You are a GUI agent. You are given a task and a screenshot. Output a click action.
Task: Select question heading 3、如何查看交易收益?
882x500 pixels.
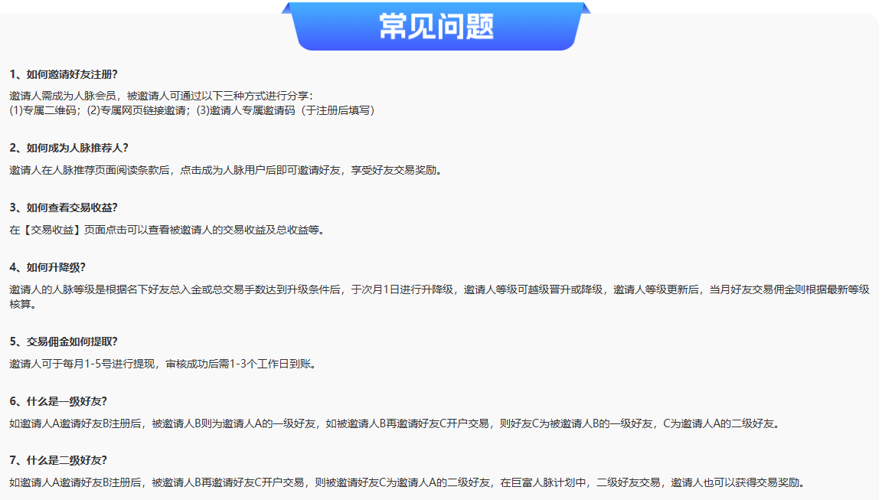click(x=64, y=208)
